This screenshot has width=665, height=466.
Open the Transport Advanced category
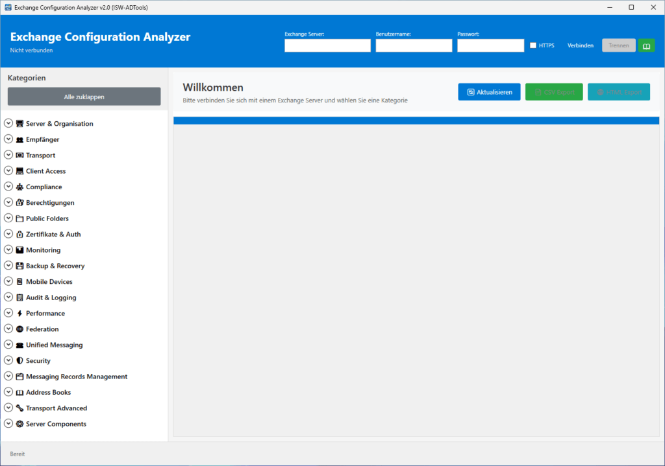[8, 408]
